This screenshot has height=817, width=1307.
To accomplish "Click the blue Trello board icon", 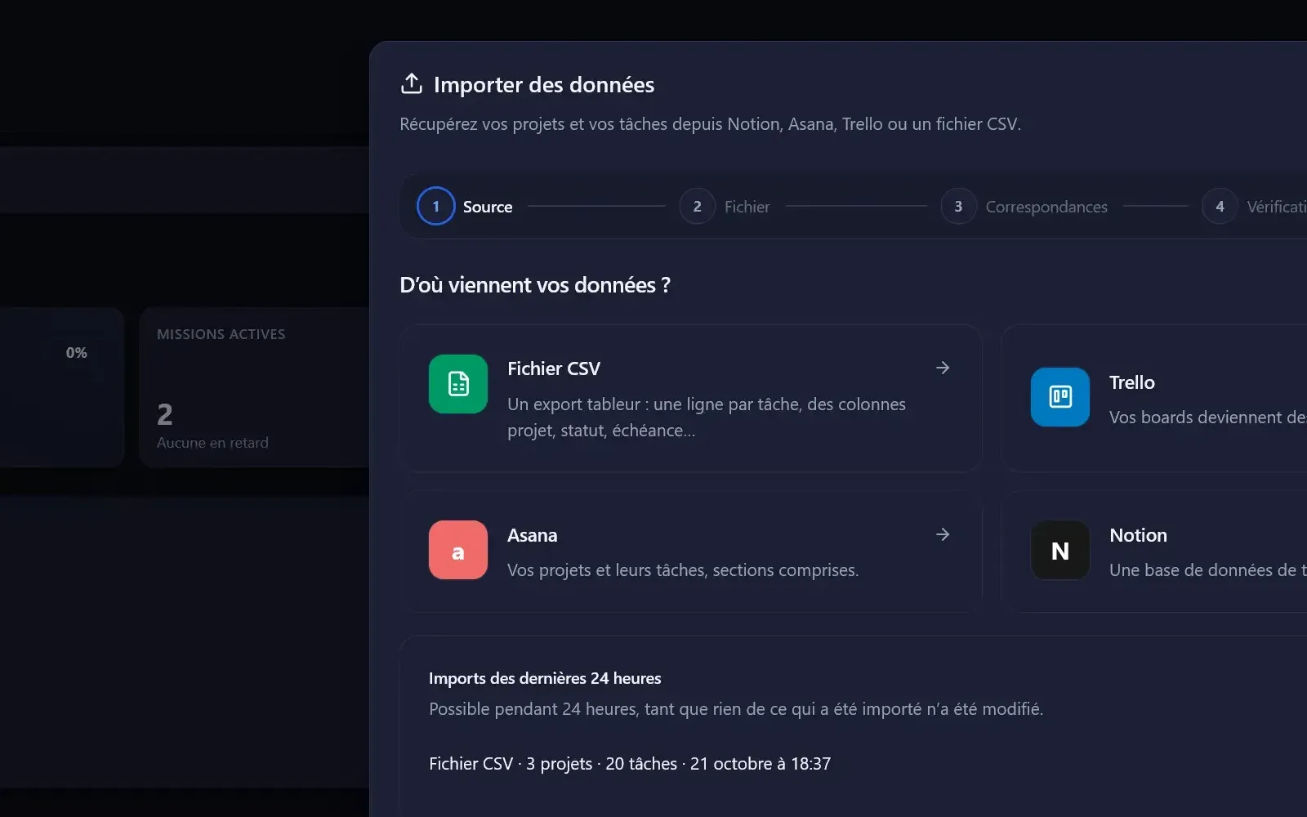I will [x=1060, y=397].
